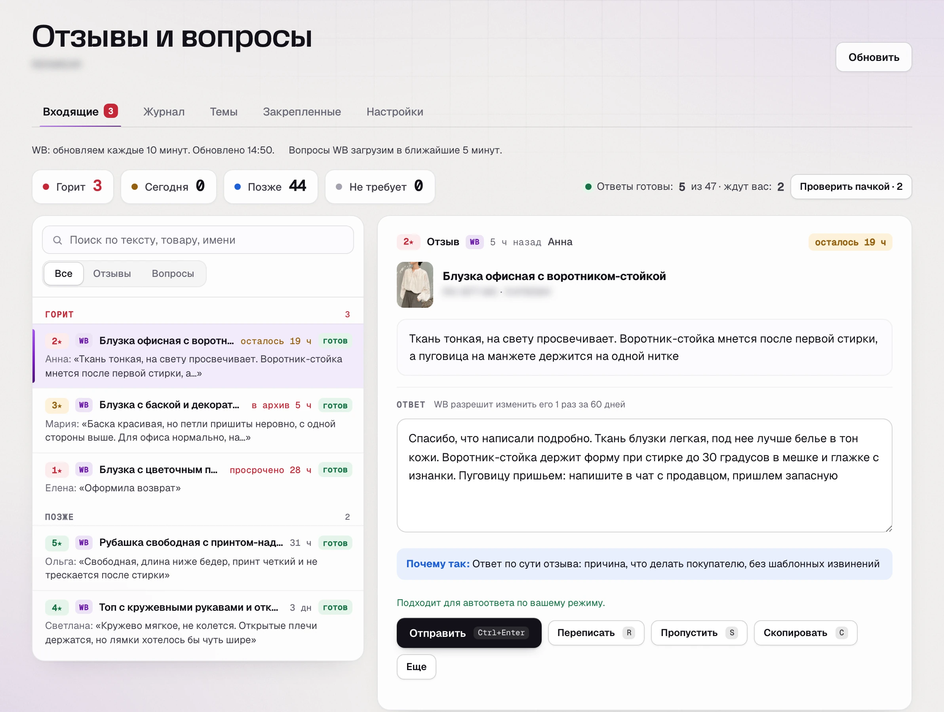Click the ПОЗЖЕ section header

pyautogui.click(x=59, y=517)
